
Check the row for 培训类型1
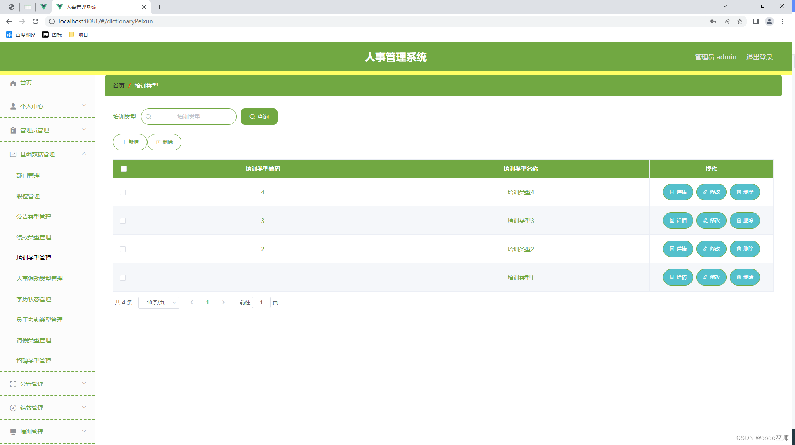123,278
